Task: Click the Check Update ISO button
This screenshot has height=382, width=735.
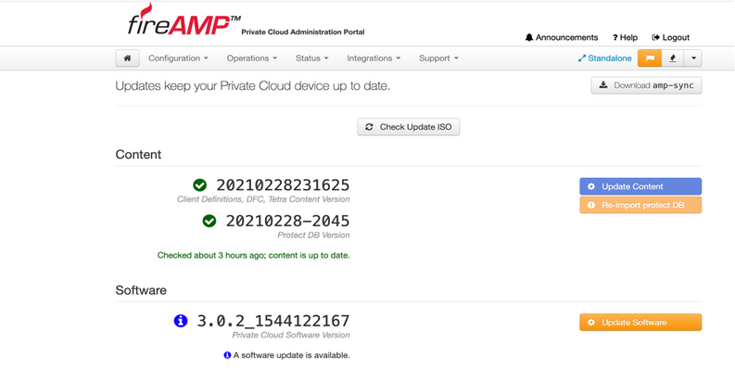Action: click(409, 127)
